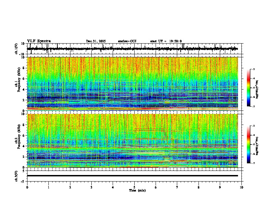Click the ch.1 color bar "log(PSD)" label
Screen dimensions: 272x210
[x=257, y=89]
